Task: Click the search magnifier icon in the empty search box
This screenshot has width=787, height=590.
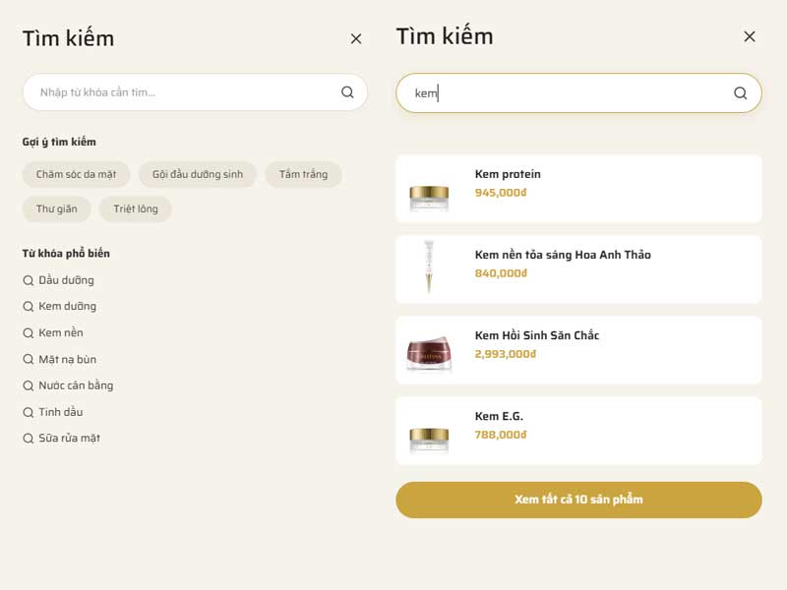Action: coord(347,92)
